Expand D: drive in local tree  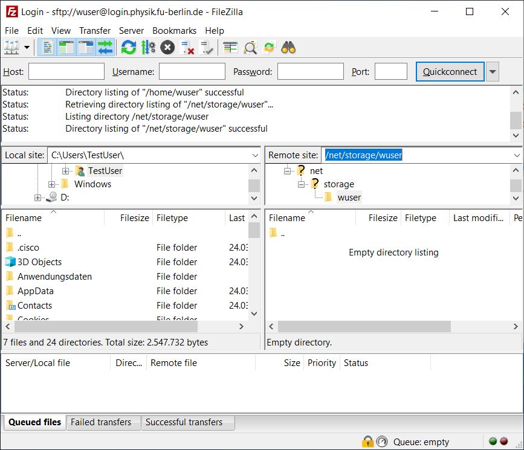click(x=37, y=198)
